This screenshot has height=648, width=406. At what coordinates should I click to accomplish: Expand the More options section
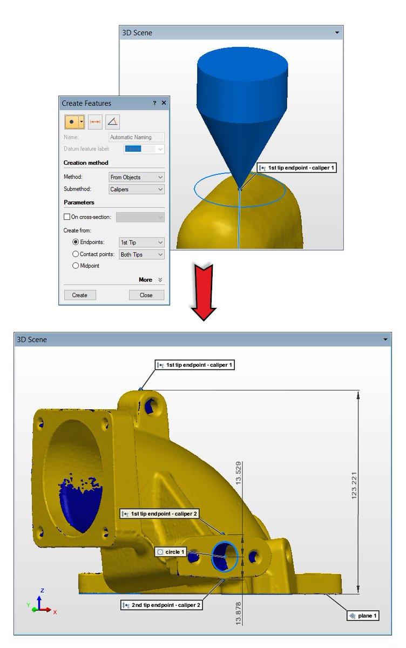click(150, 280)
